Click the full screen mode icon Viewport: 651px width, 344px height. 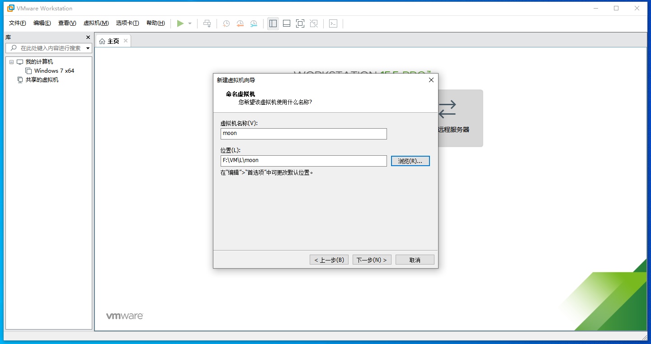(x=300, y=23)
